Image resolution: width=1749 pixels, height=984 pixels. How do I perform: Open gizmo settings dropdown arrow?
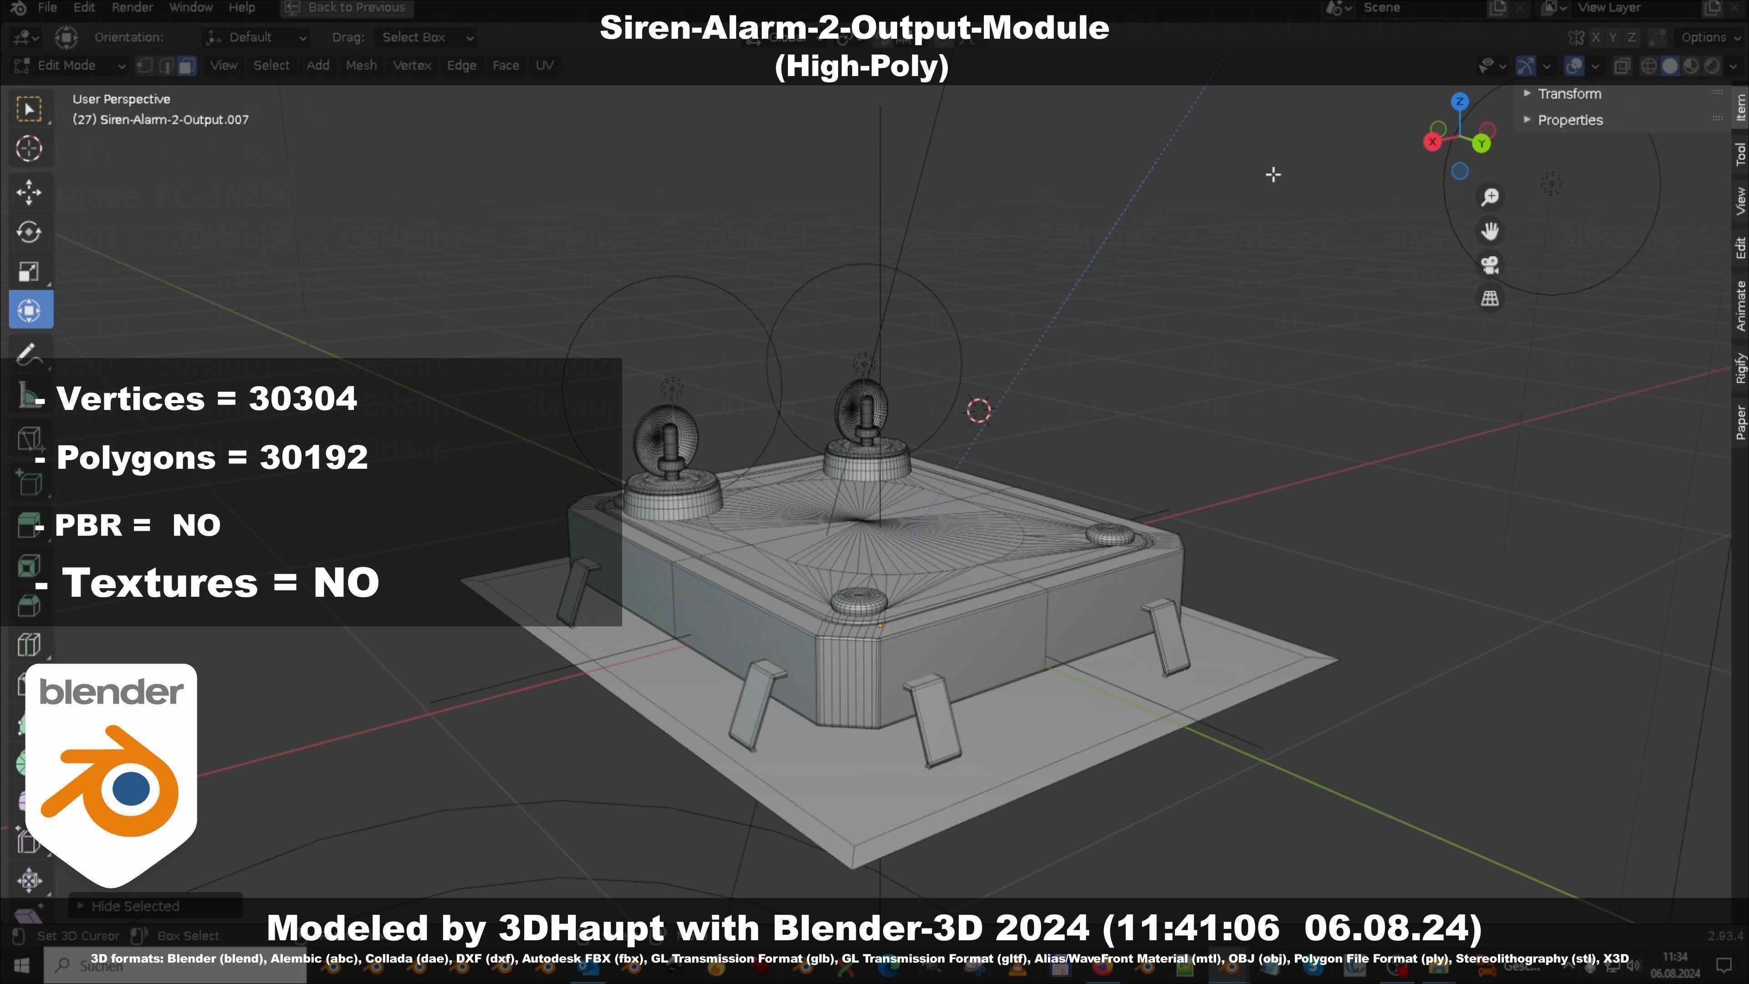pos(1547,66)
